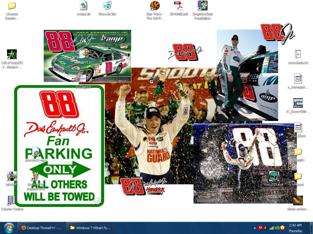Select the IC_Dune106tr file icon
The height and width of the screenshot is (234, 313).
pyautogui.click(x=298, y=103)
